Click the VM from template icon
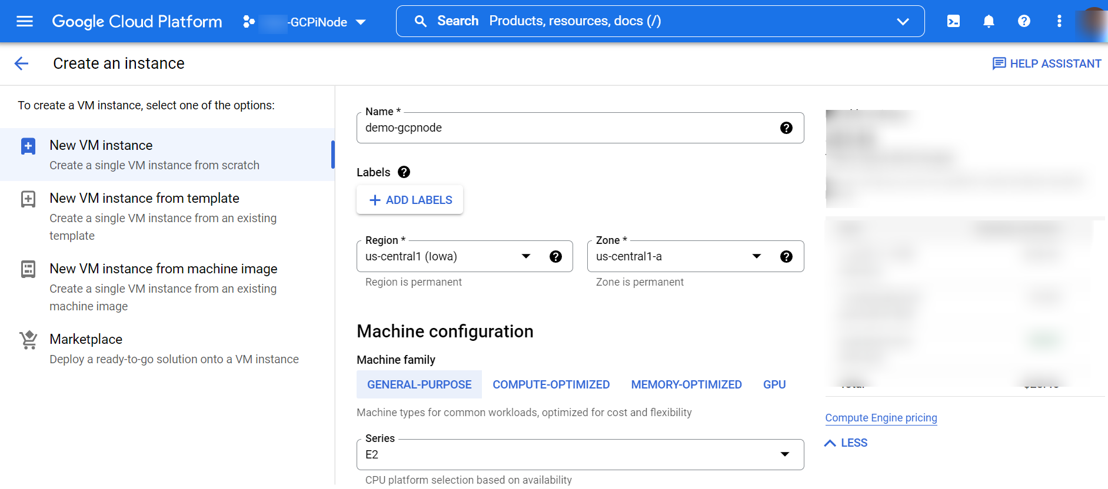The image size is (1108, 489). [x=28, y=199]
